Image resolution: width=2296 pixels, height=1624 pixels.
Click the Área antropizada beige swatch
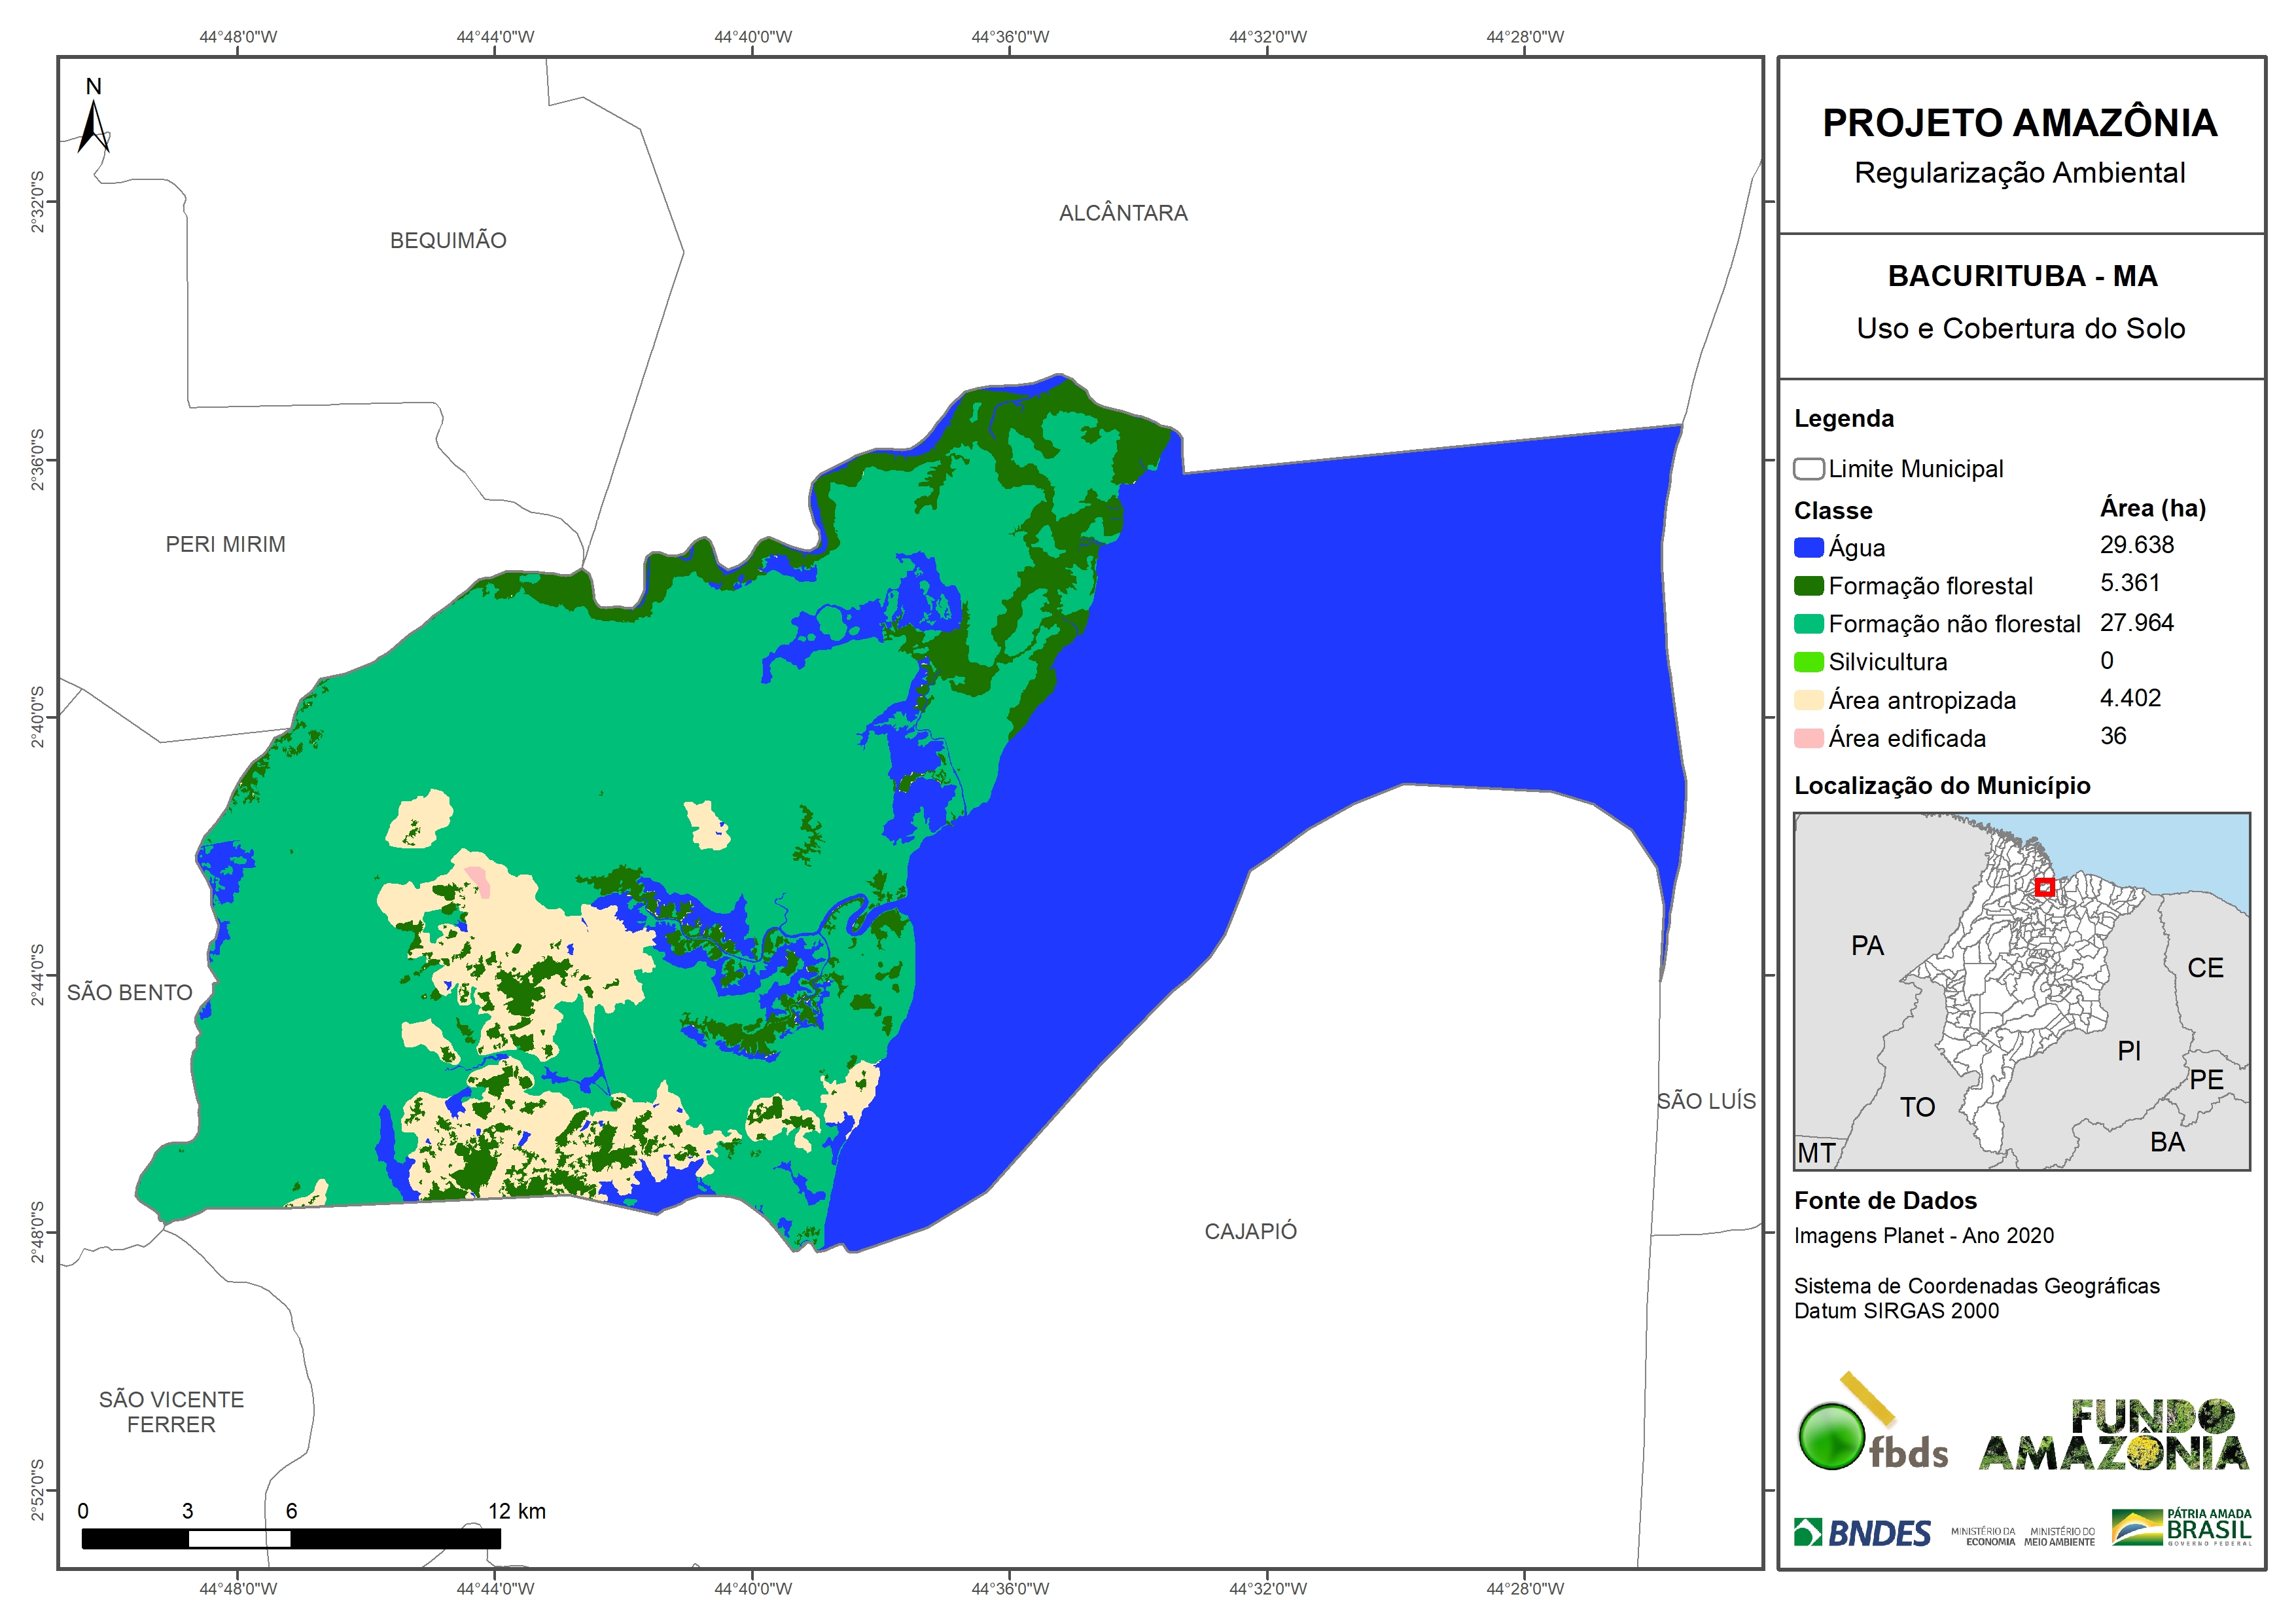[x=1808, y=700]
